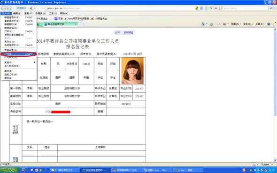Open the 收藏夹 (Favorites) menu
277x173 pixels.
point(40,14)
